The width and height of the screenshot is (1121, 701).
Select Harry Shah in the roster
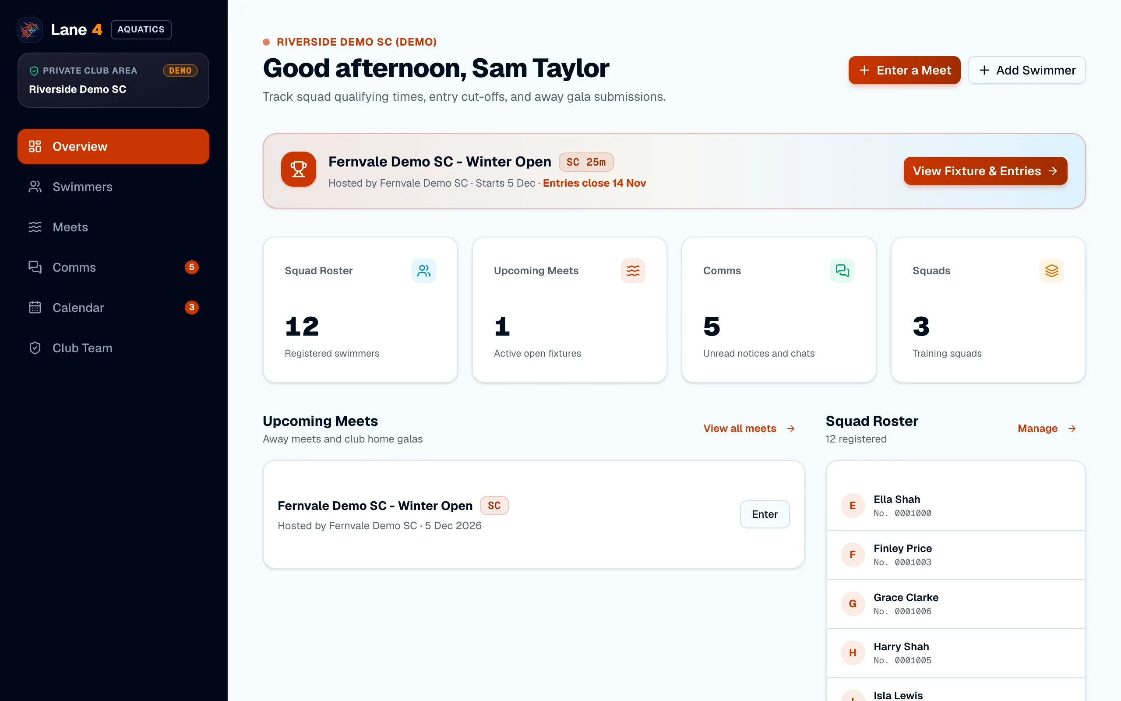(x=955, y=653)
